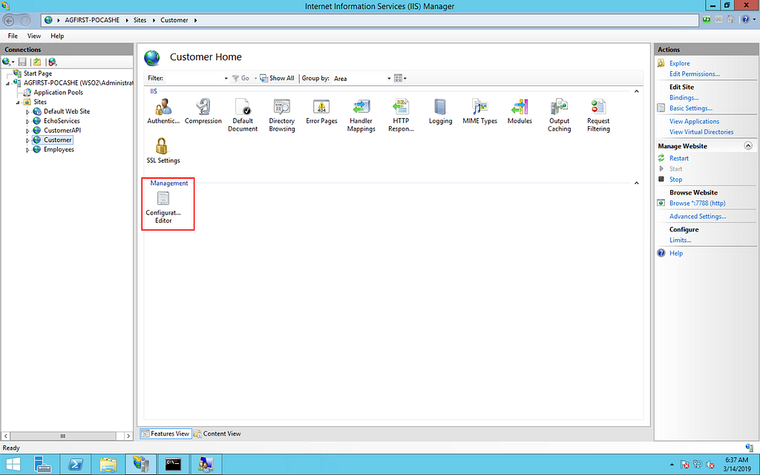Open the Filter dropdown arrow

[226, 79]
